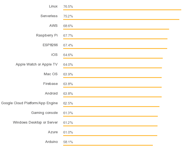Click the Windows Desktop or Server label
Screen dimensions: 184x149
[35, 122]
